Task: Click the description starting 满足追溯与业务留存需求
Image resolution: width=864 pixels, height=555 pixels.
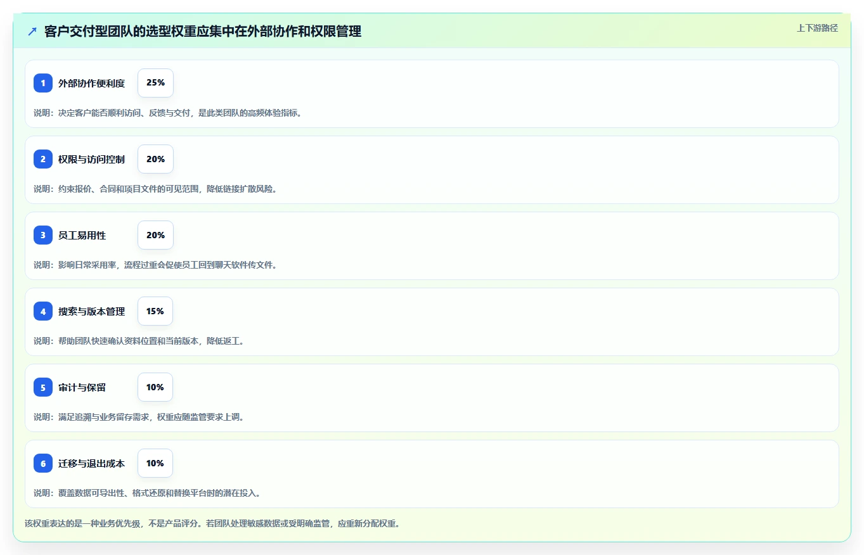Action: click(139, 417)
